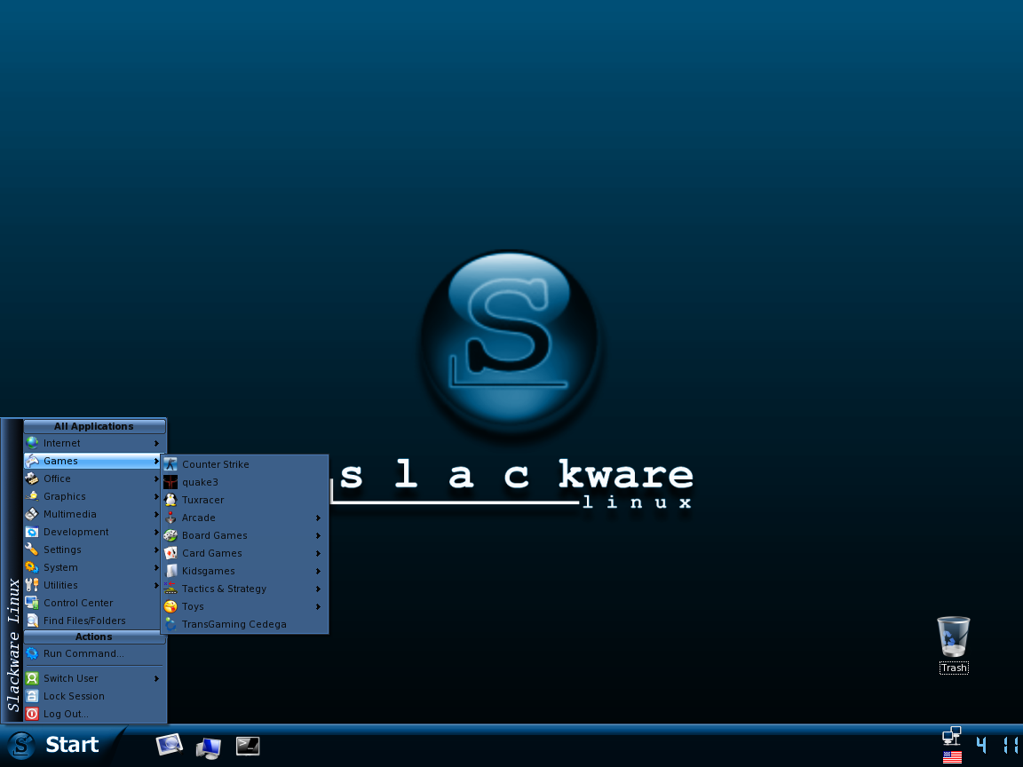
Task: Expand the Switch User submenu arrow
Action: 156,678
